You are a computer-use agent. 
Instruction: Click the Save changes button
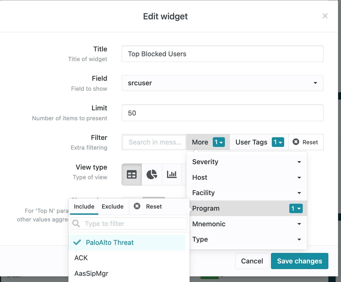pos(300,261)
